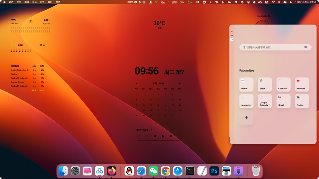Click the microphone icon in menu bar

140,2
